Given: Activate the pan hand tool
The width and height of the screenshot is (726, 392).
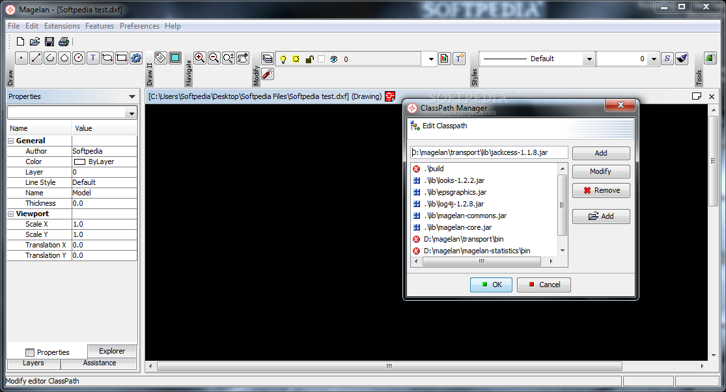Looking at the screenshot, I should (243, 58).
